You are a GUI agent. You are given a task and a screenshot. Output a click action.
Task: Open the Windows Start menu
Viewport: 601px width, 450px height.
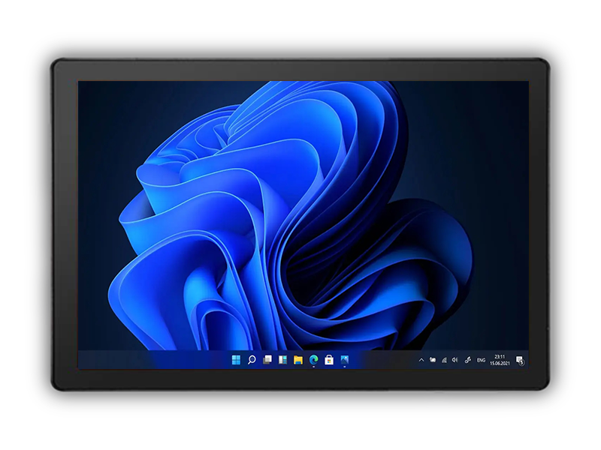coord(236,360)
